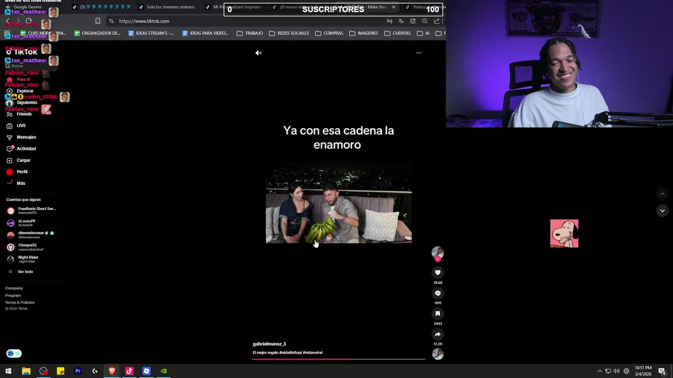Open the Windows Start menu
673x378 pixels.
(8, 371)
